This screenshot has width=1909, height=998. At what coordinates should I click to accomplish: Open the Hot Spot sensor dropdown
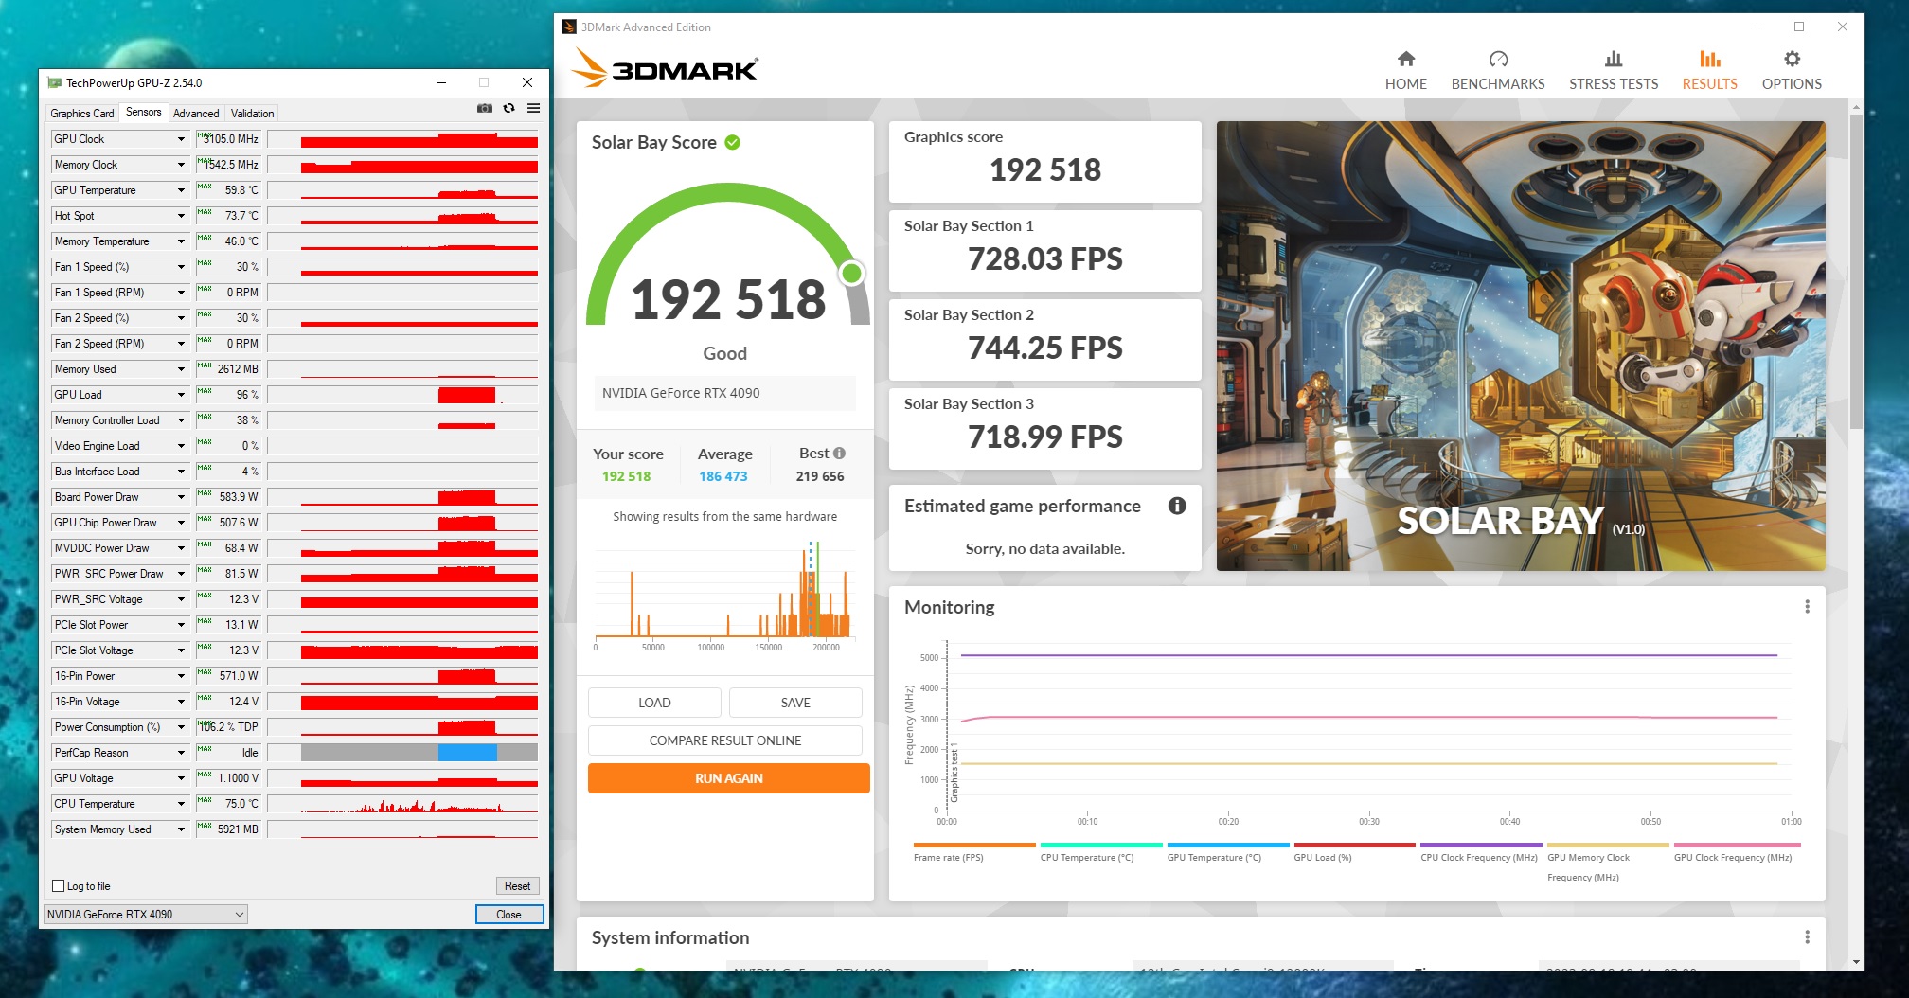click(x=181, y=216)
